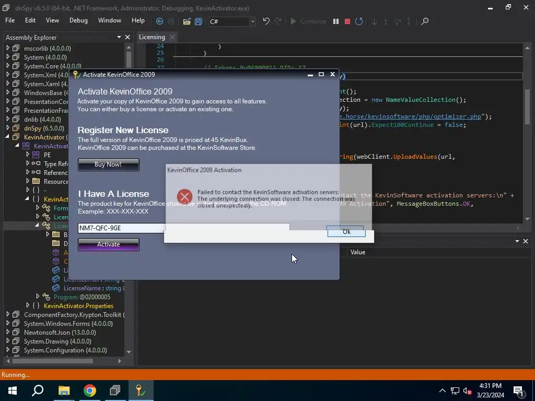Click the Value column header
This screenshot has height=401, width=535.
coord(357,252)
